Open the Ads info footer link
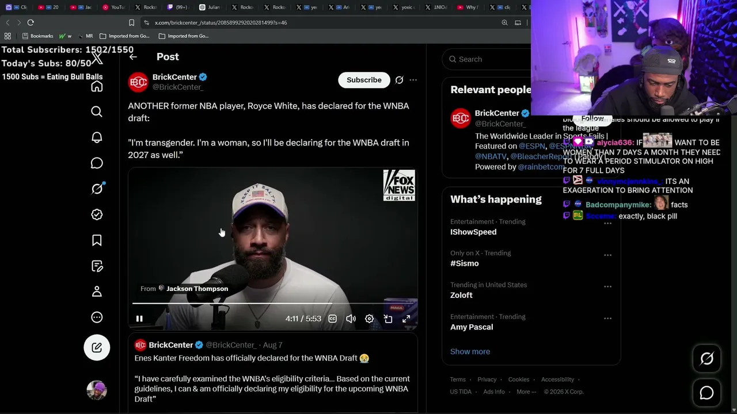Viewport: 737px width, 414px height. tap(494, 392)
